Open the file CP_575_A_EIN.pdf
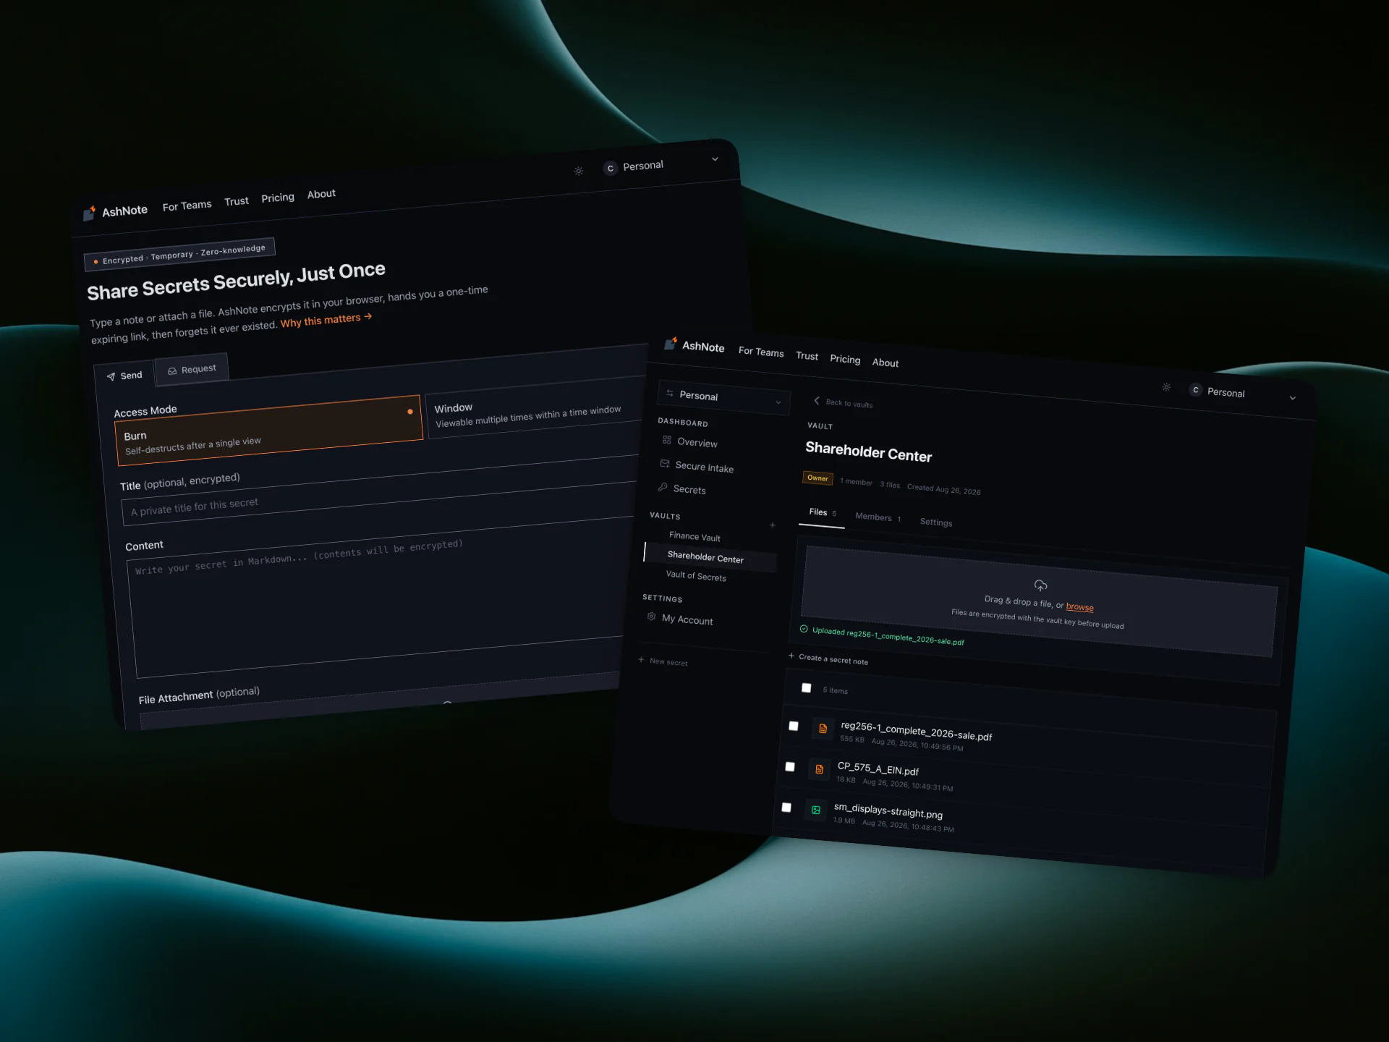 [x=878, y=769]
